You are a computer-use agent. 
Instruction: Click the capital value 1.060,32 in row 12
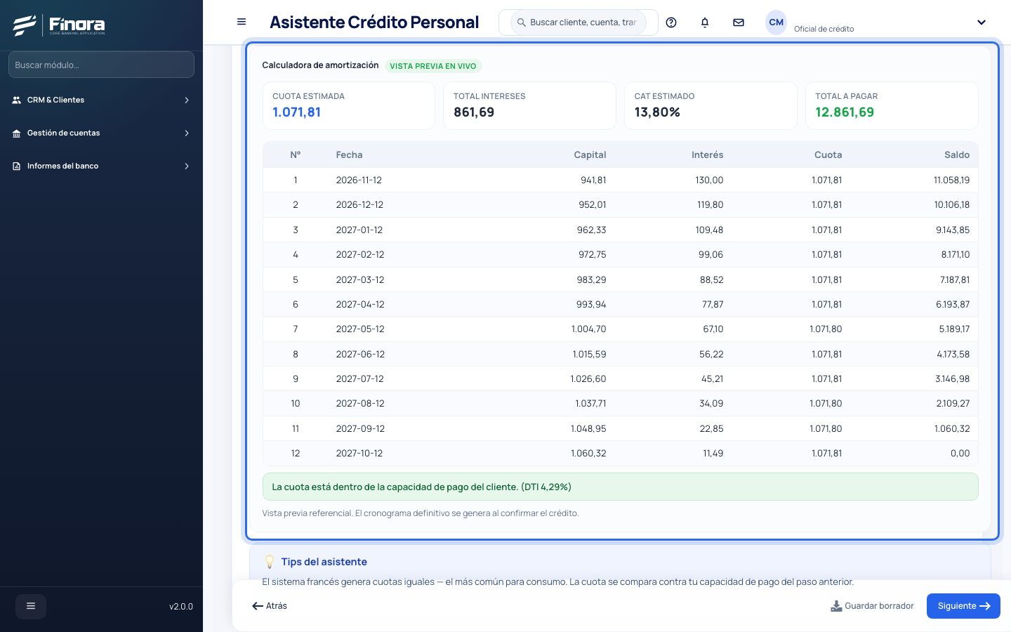click(588, 454)
